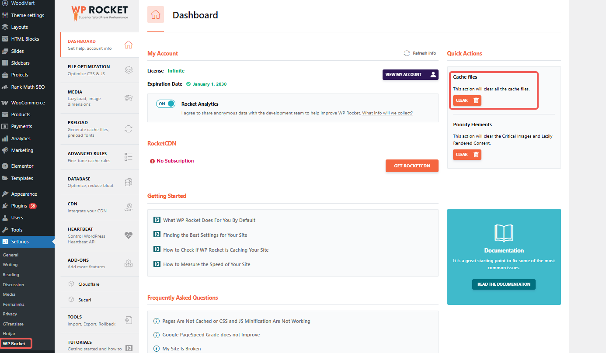This screenshot has width=606, height=353.
Task: Open the Sucuri add-on tab
Action: coord(100,300)
